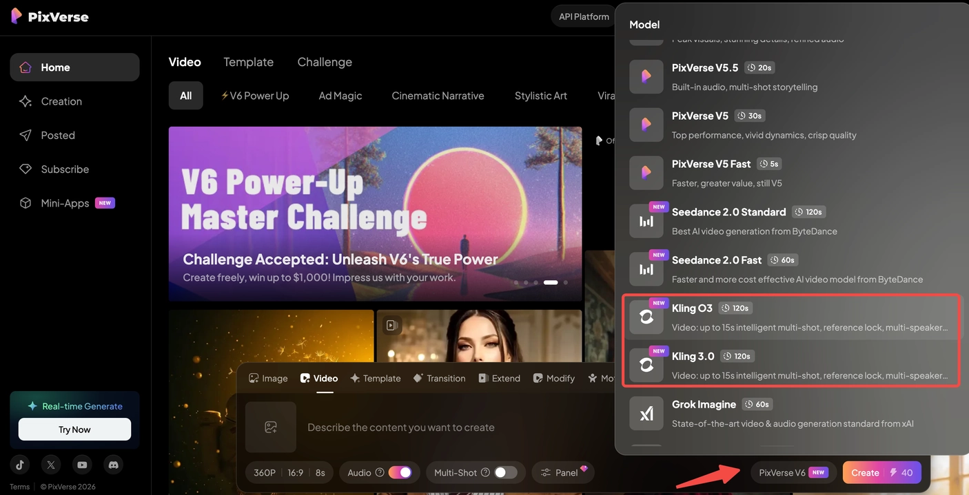969x495 pixels.
Task: Open the Modify tool
Action: click(x=553, y=378)
